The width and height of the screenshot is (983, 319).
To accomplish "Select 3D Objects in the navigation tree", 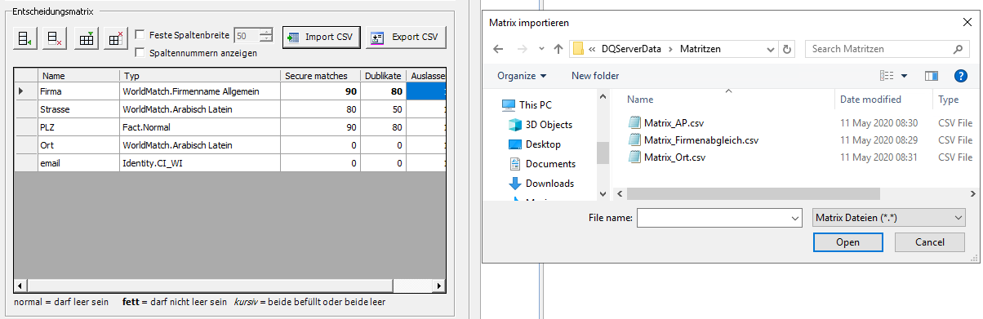I will coord(541,125).
